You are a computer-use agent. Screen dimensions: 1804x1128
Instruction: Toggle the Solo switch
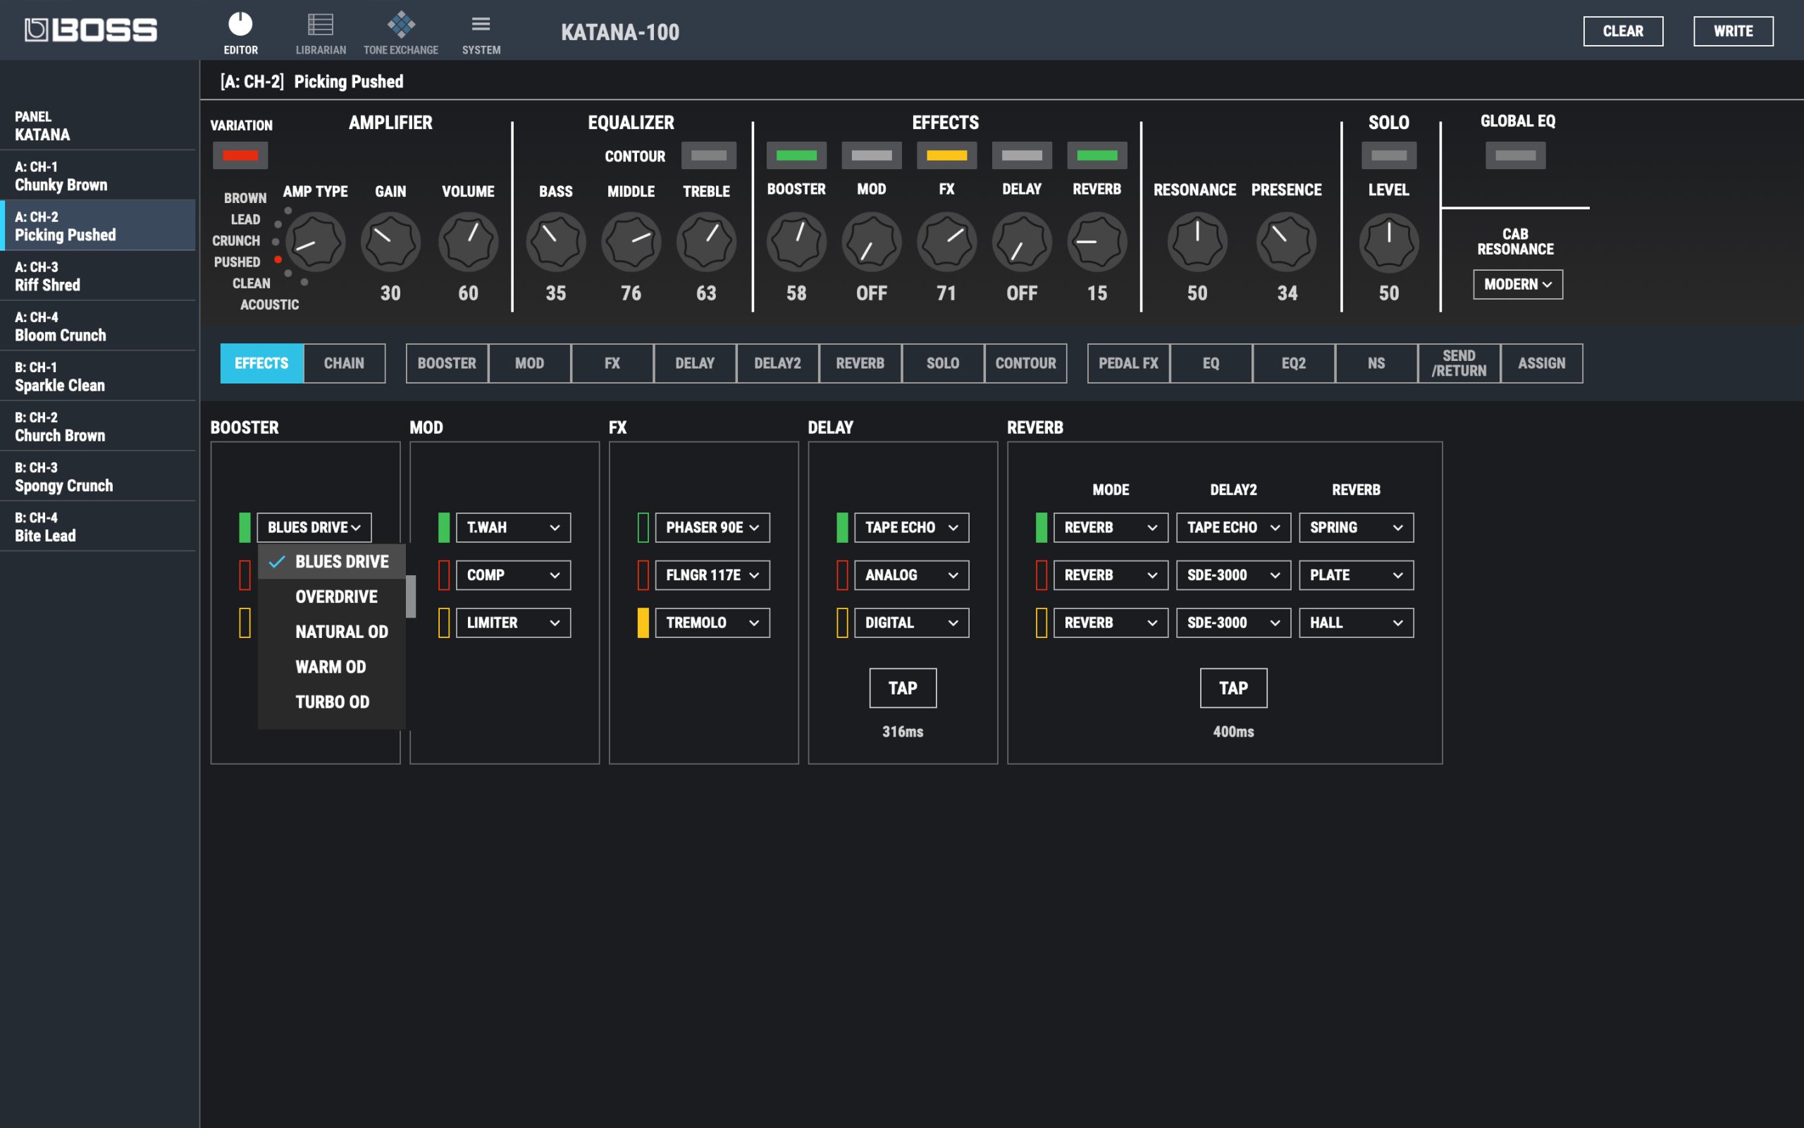tap(1389, 155)
